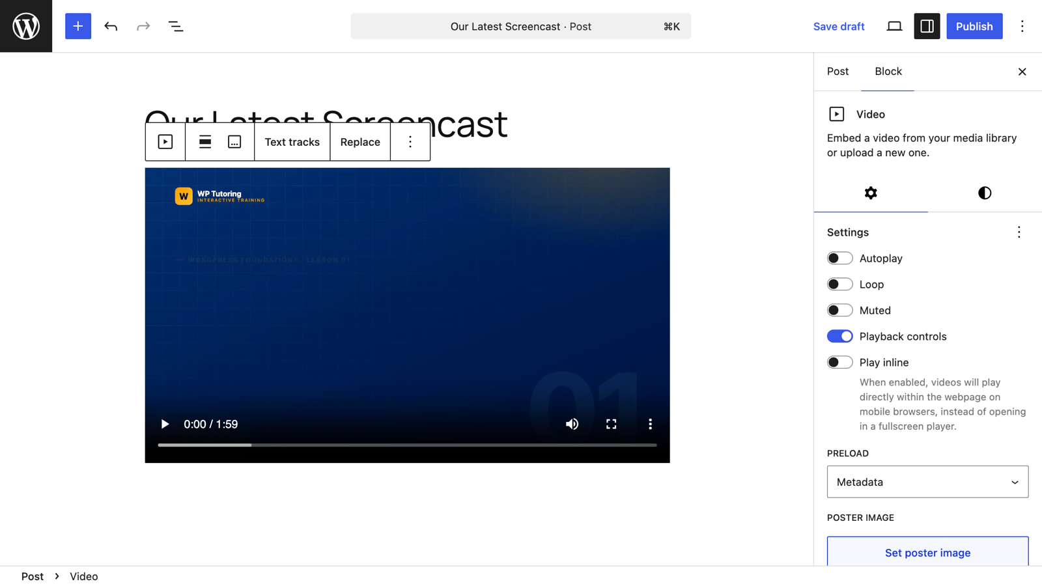Viewport: 1042px width, 586px height.
Task: Switch to the Post tab
Action: (838, 72)
